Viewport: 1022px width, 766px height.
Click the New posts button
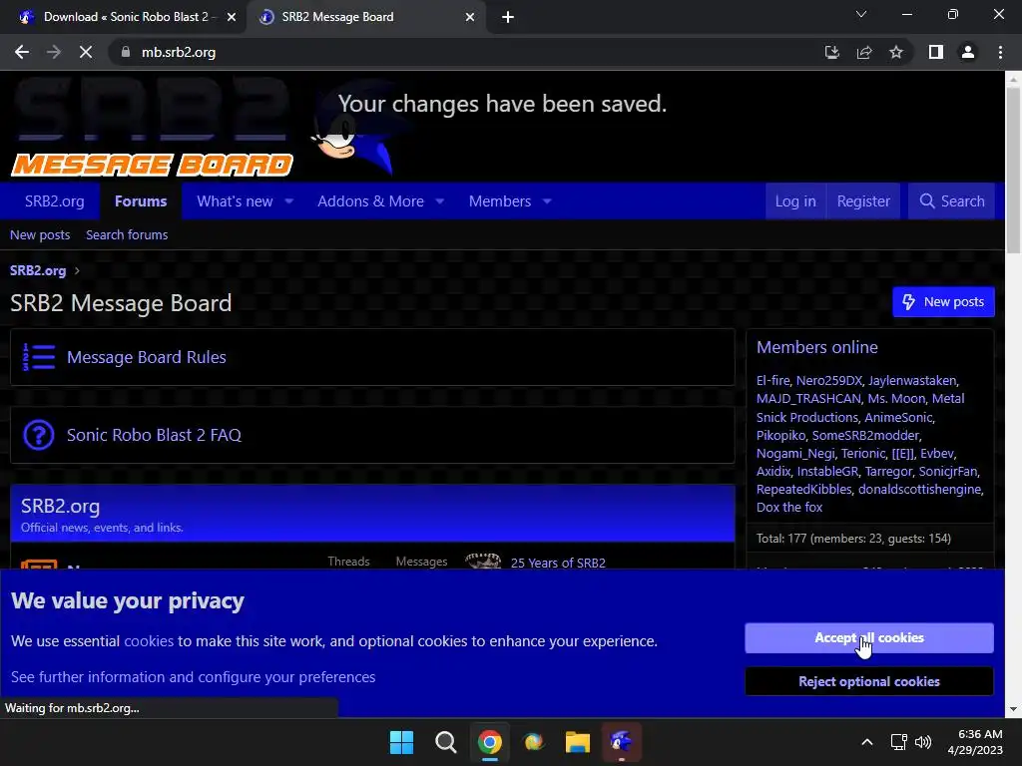pos(943,301)
